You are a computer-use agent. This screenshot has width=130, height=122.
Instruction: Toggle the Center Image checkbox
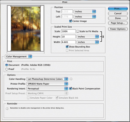tap(71, 21)
